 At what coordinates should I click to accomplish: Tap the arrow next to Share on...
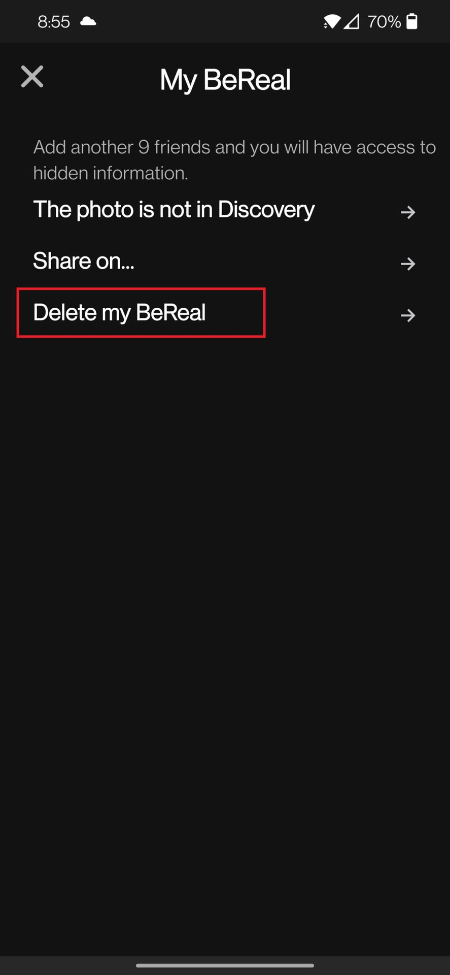408,264
